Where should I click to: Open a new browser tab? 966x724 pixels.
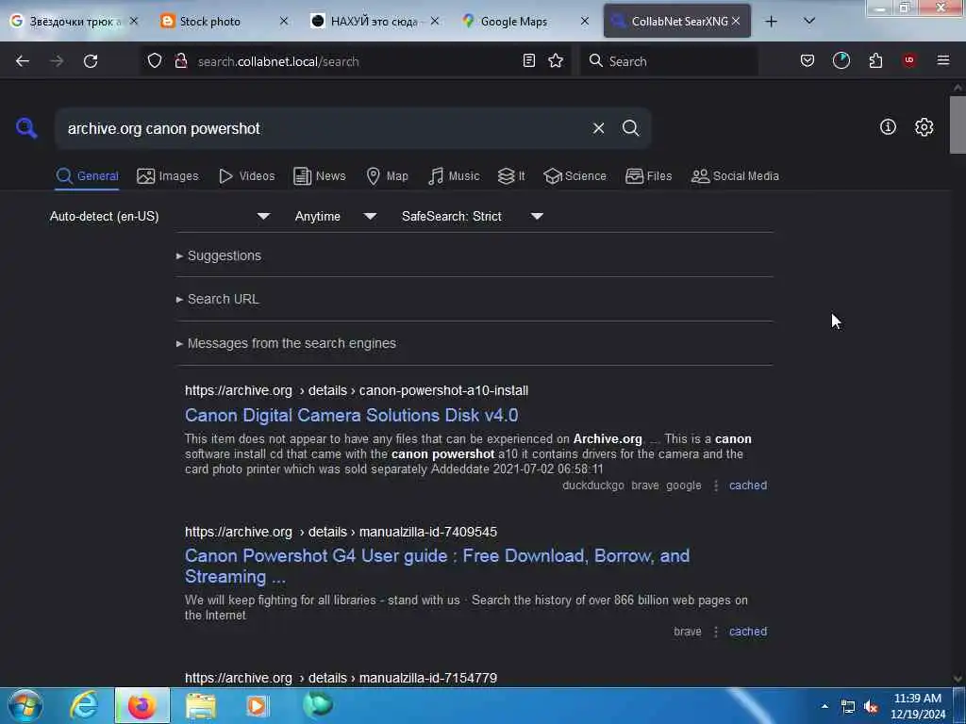tap(771, 22)
